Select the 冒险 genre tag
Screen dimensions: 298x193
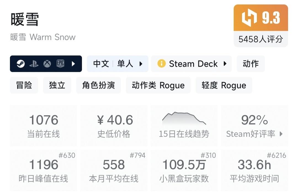pos(24,85)
